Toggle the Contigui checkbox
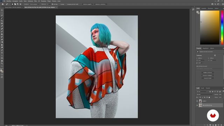The image size is (224, 126). tap(59, 4)
